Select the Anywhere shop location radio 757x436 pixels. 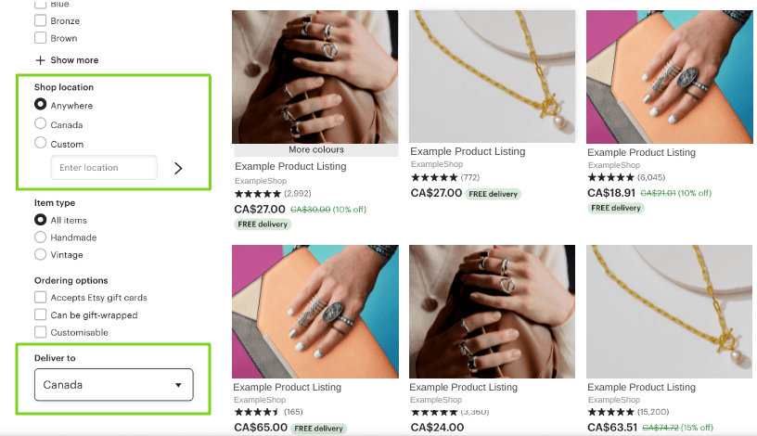(41, 106)
